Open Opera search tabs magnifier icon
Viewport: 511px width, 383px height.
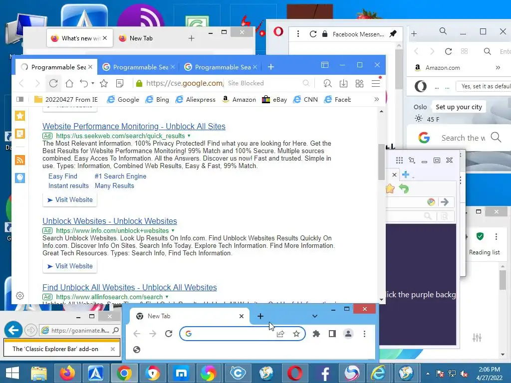(x=443, y=31)
